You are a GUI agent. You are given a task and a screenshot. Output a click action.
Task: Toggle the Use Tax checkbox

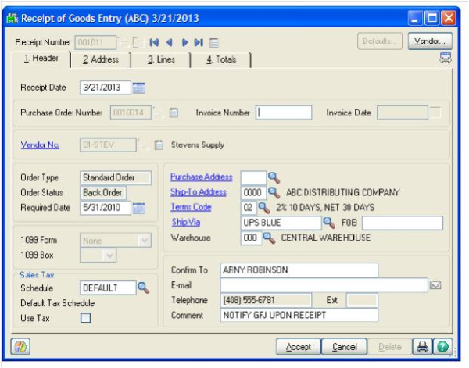86,318
